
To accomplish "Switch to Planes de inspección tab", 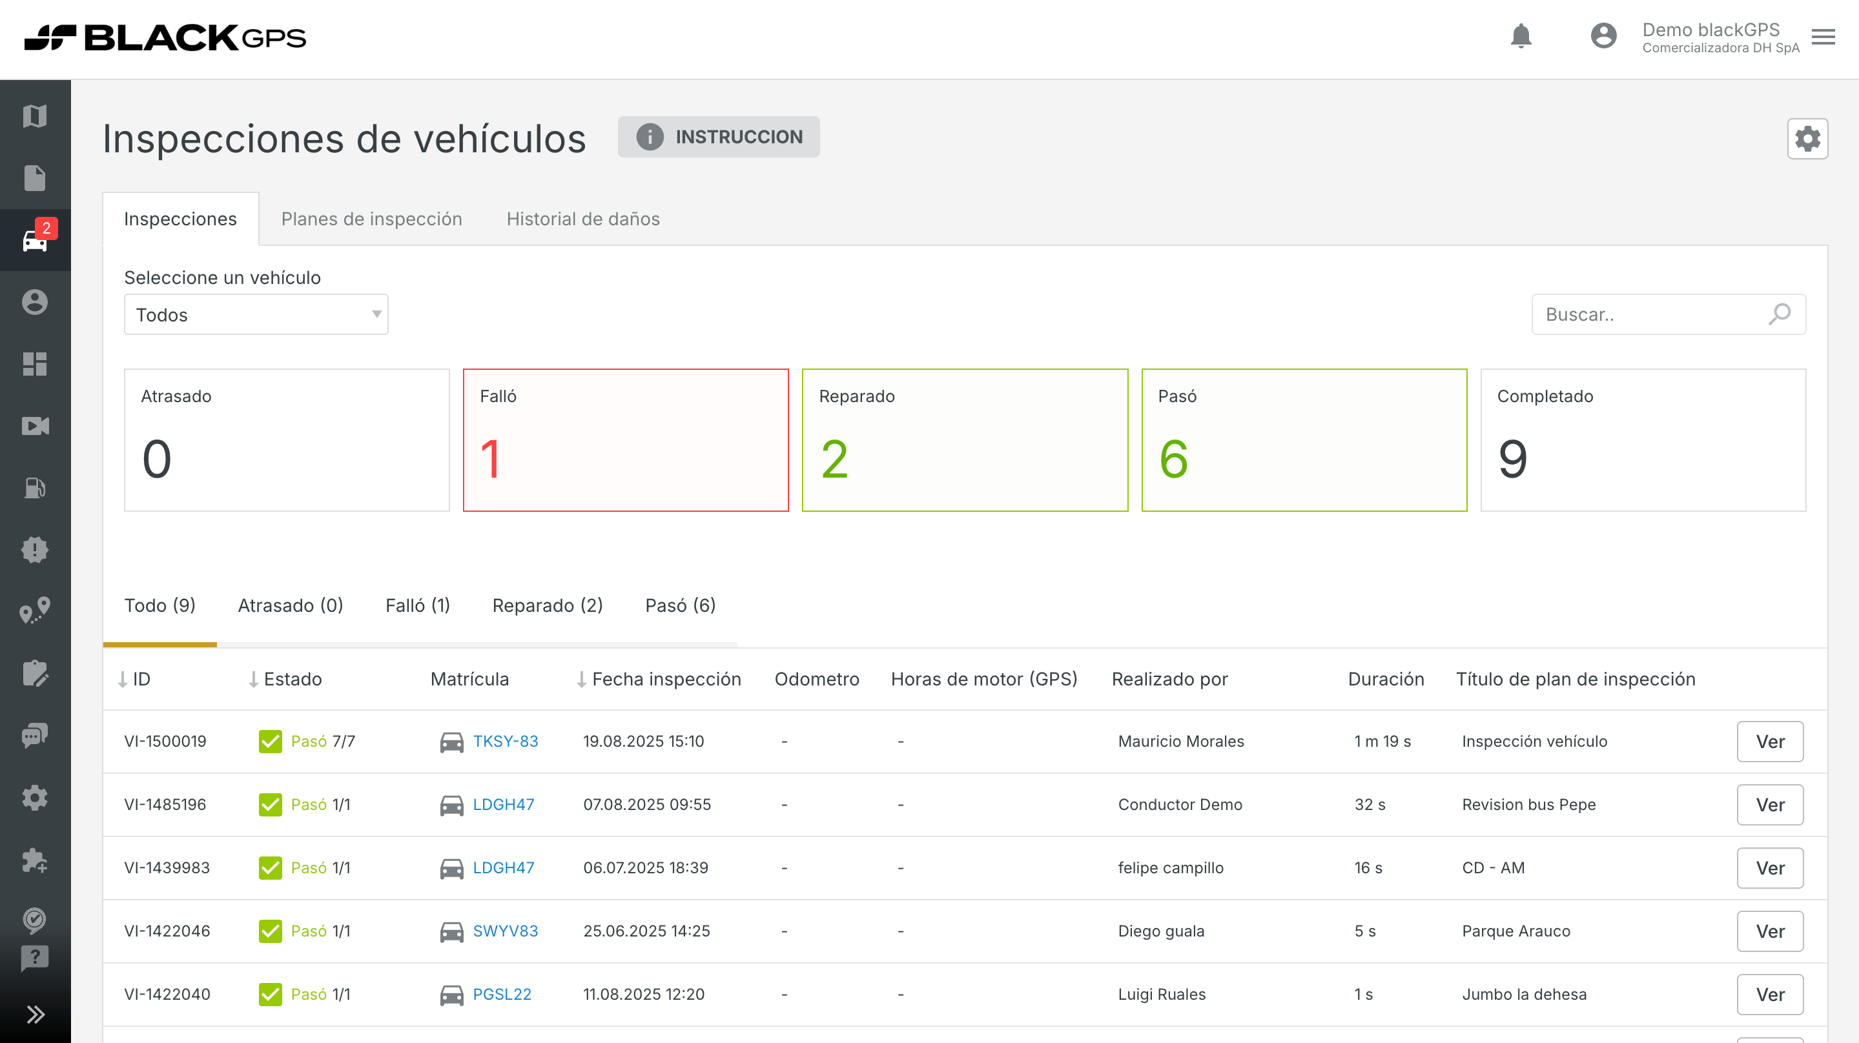I will click(x=372, y=219).
